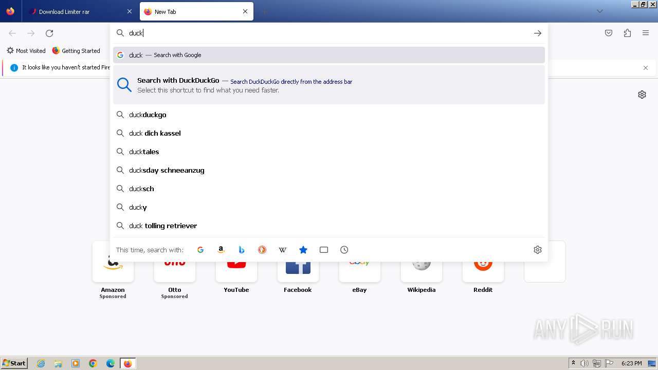The height and width of the screenshot is (370, 658).
Task: Reload the current page
Action: 49,33
